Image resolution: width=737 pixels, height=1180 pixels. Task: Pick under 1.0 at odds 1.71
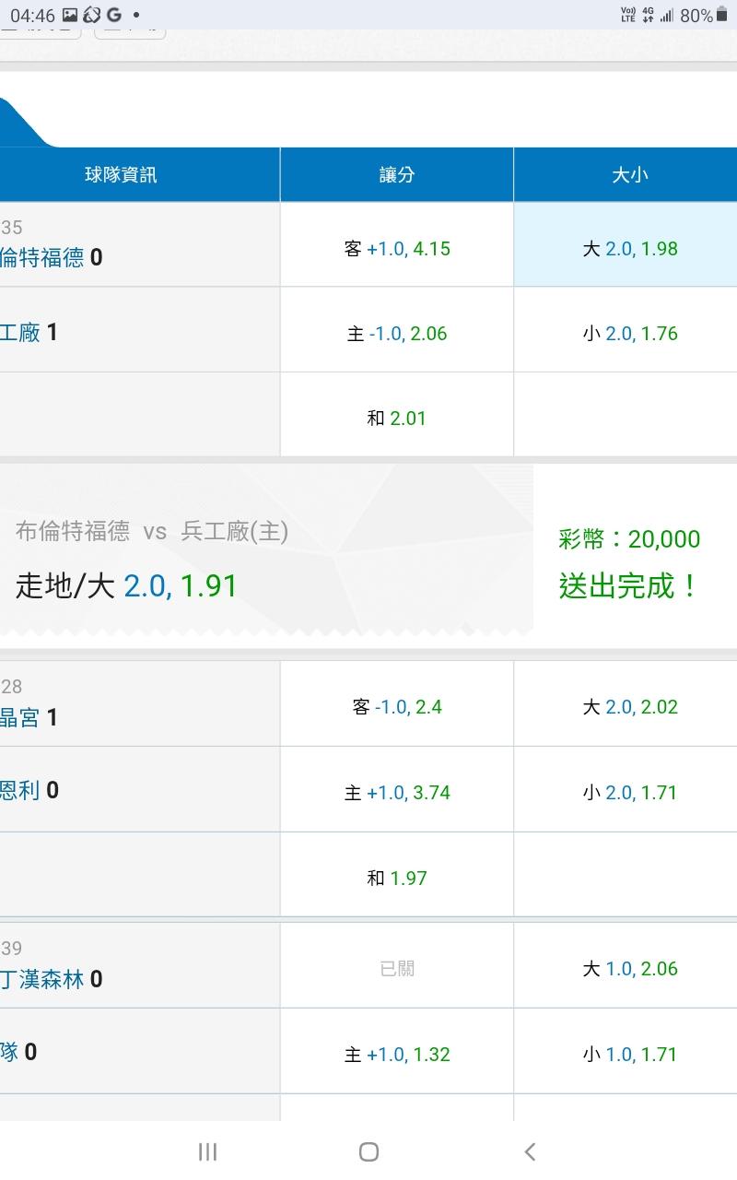(630, 1055)
